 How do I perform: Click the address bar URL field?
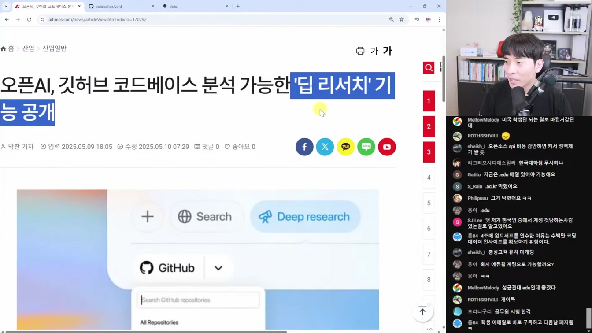pos(211,19)
